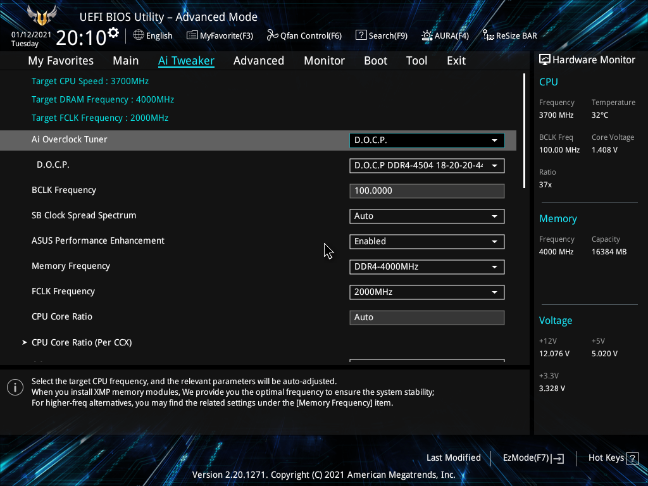Click the BCLK Frequency input field

pyautogui.click(x=427, y=191)
